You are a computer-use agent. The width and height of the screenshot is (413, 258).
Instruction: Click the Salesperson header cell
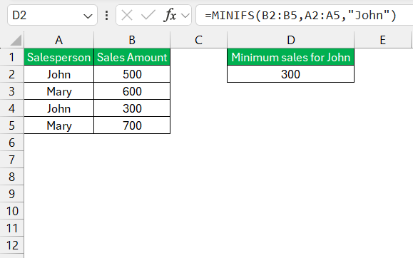58,57
